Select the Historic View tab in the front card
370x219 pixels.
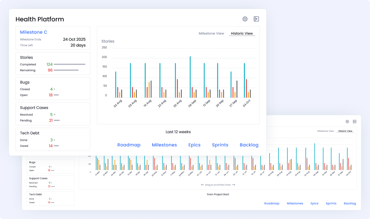point(242,34)
